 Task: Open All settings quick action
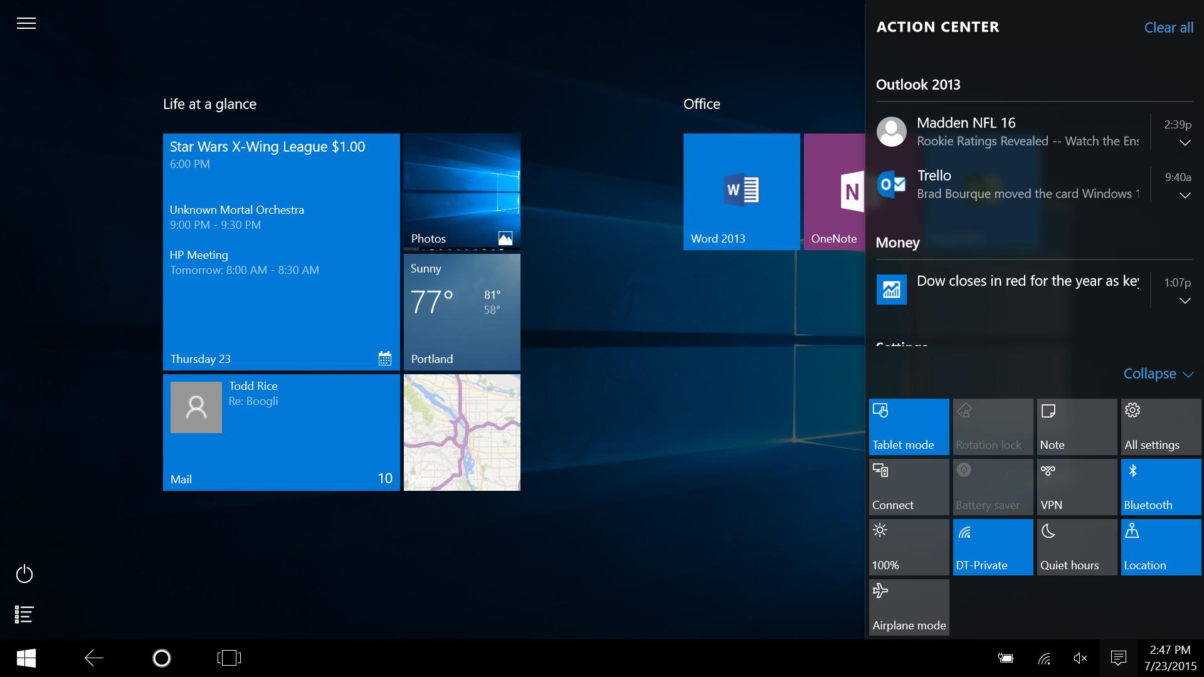(x=1161, y=427)
